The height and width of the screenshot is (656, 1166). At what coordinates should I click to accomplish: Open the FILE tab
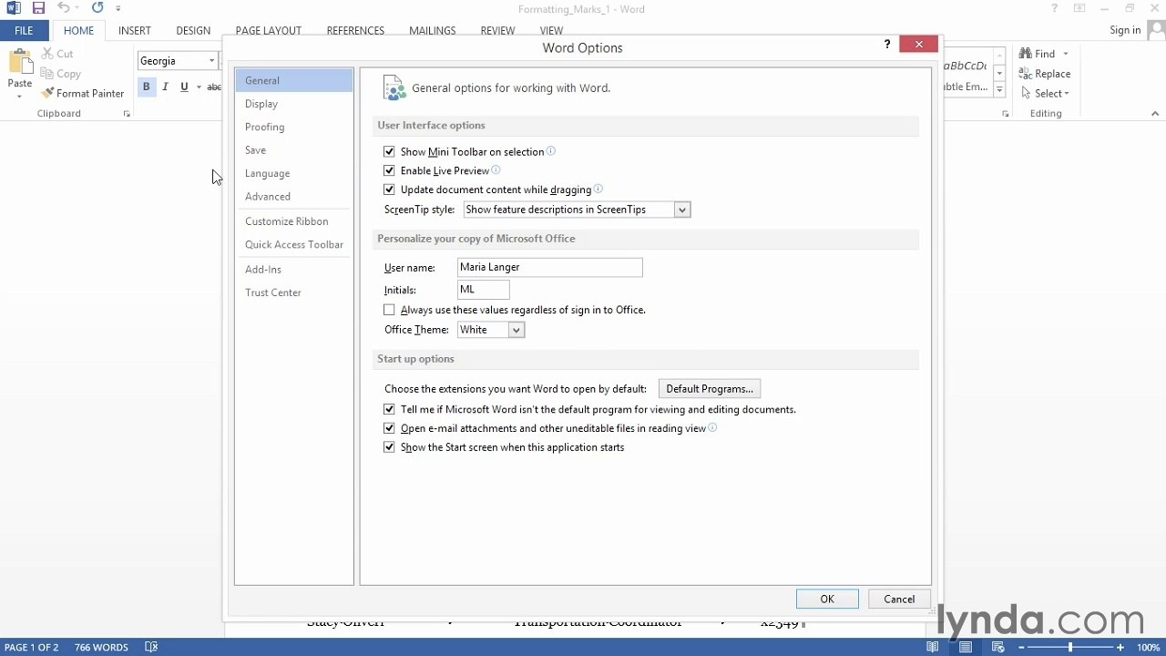pos(24,30)
